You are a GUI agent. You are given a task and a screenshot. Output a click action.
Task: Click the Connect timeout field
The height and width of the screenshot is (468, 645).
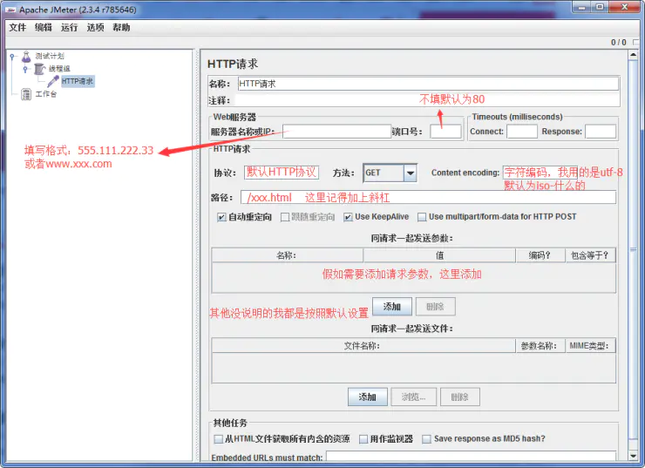[522, 132]
